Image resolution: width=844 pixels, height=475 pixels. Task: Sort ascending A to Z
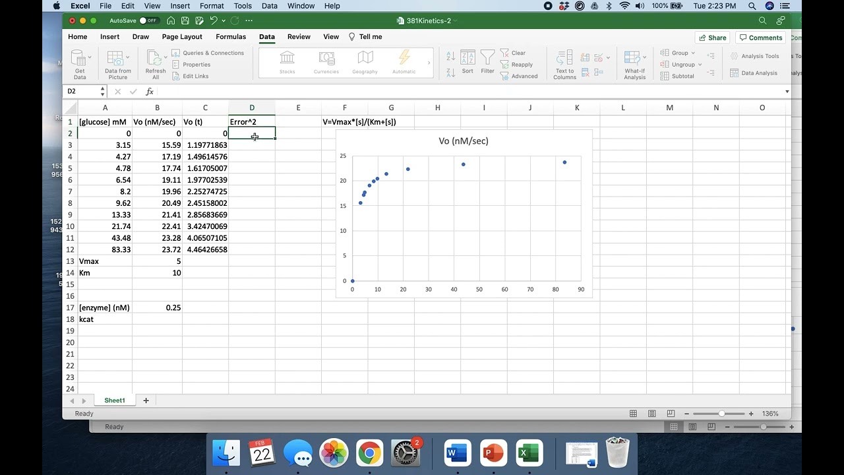(451, 55)
